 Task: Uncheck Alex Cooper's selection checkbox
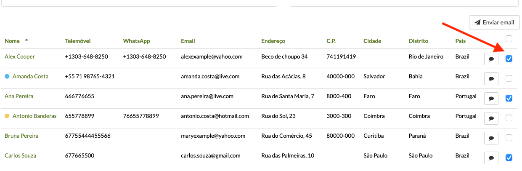pos(509,59)
